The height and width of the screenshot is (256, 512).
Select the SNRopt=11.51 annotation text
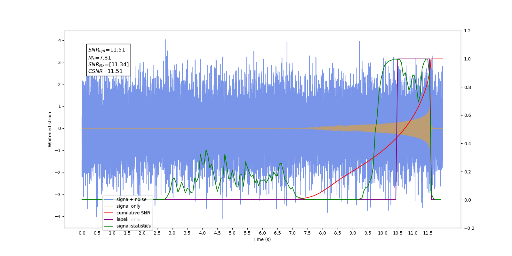click(x=107, y=50)
